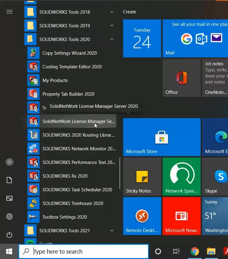
Task: Click "SOLIDWORKS Task Scheduler 2020" text
Action: [78, 190]
